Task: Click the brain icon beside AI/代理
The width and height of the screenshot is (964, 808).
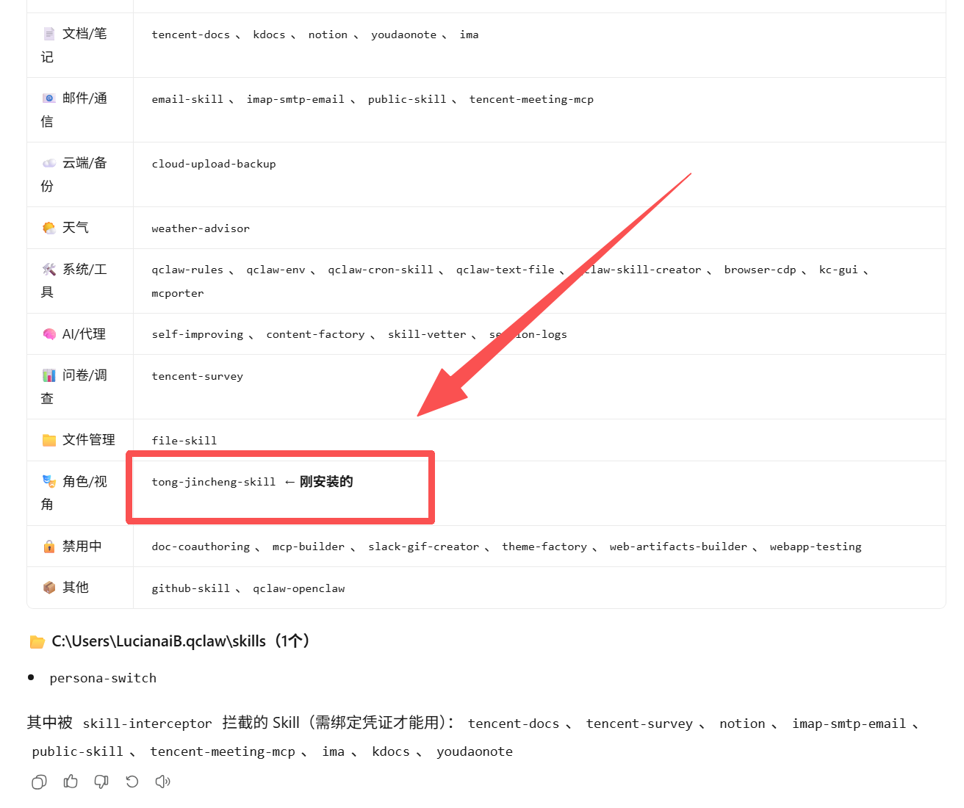Action: pyautogui.click(x=49, y=334)
